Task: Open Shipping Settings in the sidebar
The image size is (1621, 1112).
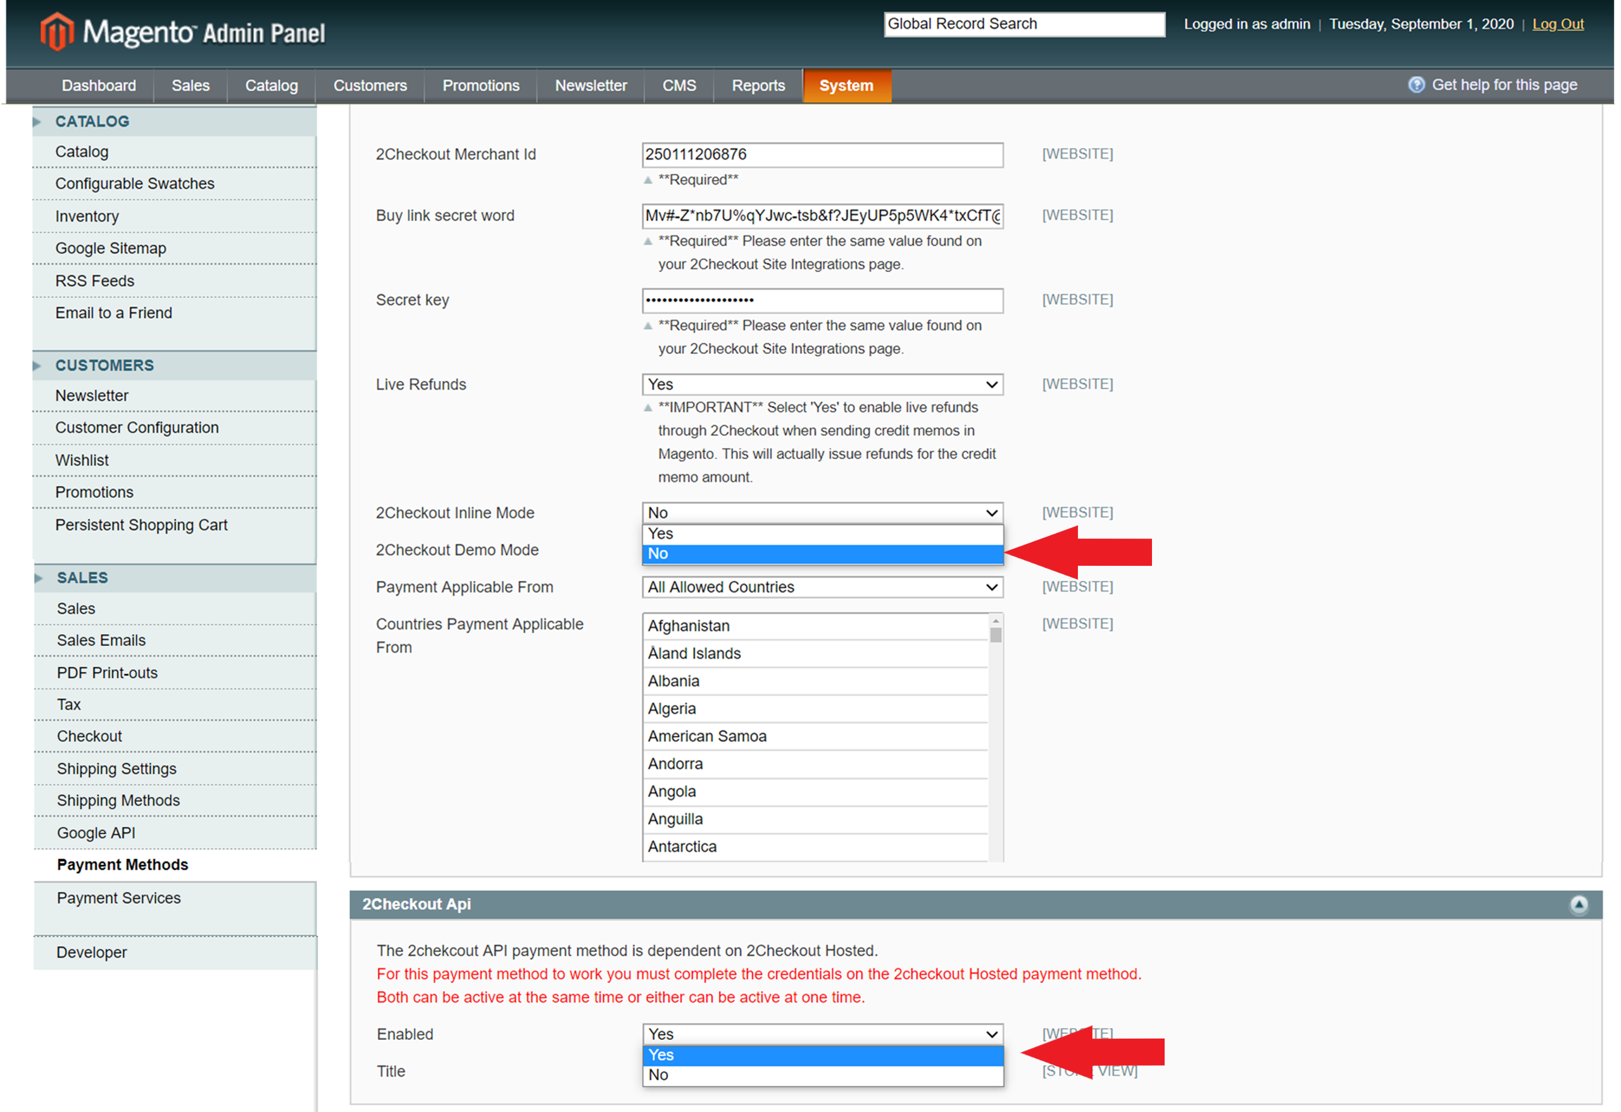Action: [175, 770]
